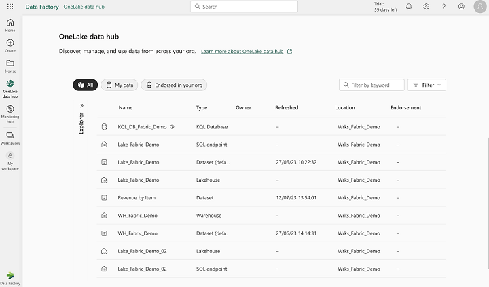This screenshot has height=287, width=489.
Task: Open WH_Fabric_Demo Warehouse name
Action: [137, 215]
